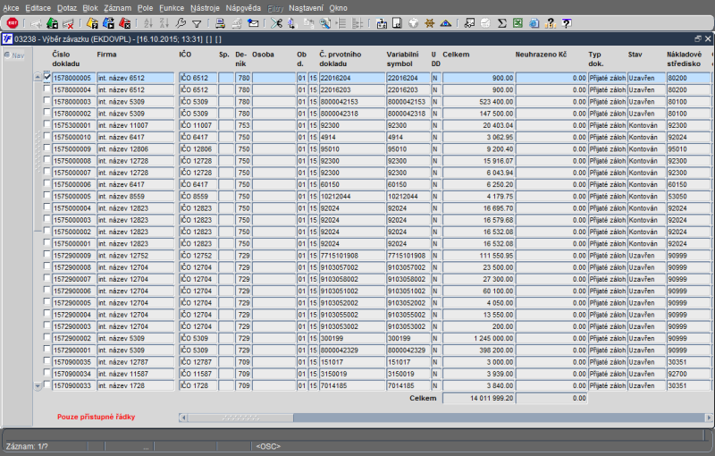Click the Nav button in left panel
This screenshot has width=715, height=456.
14,55
